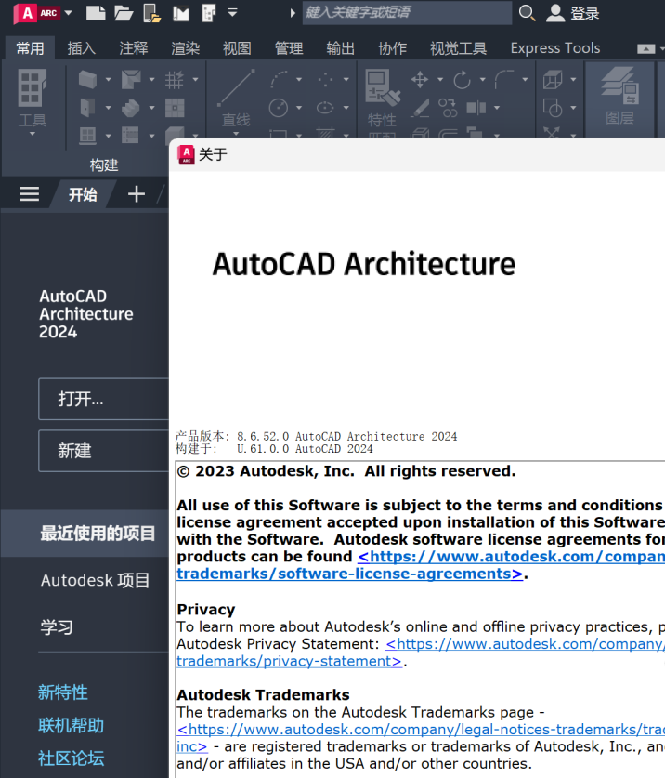Click 登录 to sign in

click(x=573, y=13)
